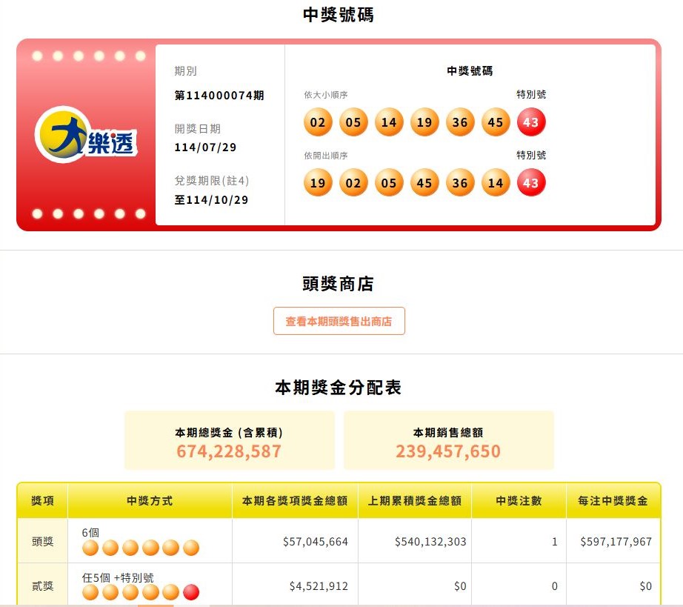The image size is (683, 607).
Task: Select the 中獎注數 column header
Action: click(x=519, y=501)
